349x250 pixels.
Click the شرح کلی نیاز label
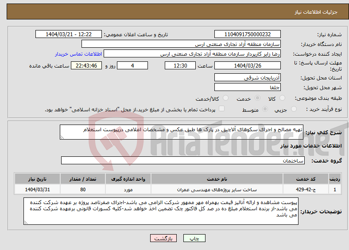(324, 133)
